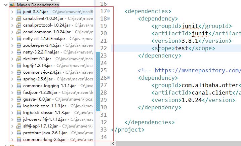Select commons-io-2.4.jar in the dependency tree
This screenshot has width=241, height=146.
click(37, 72)
